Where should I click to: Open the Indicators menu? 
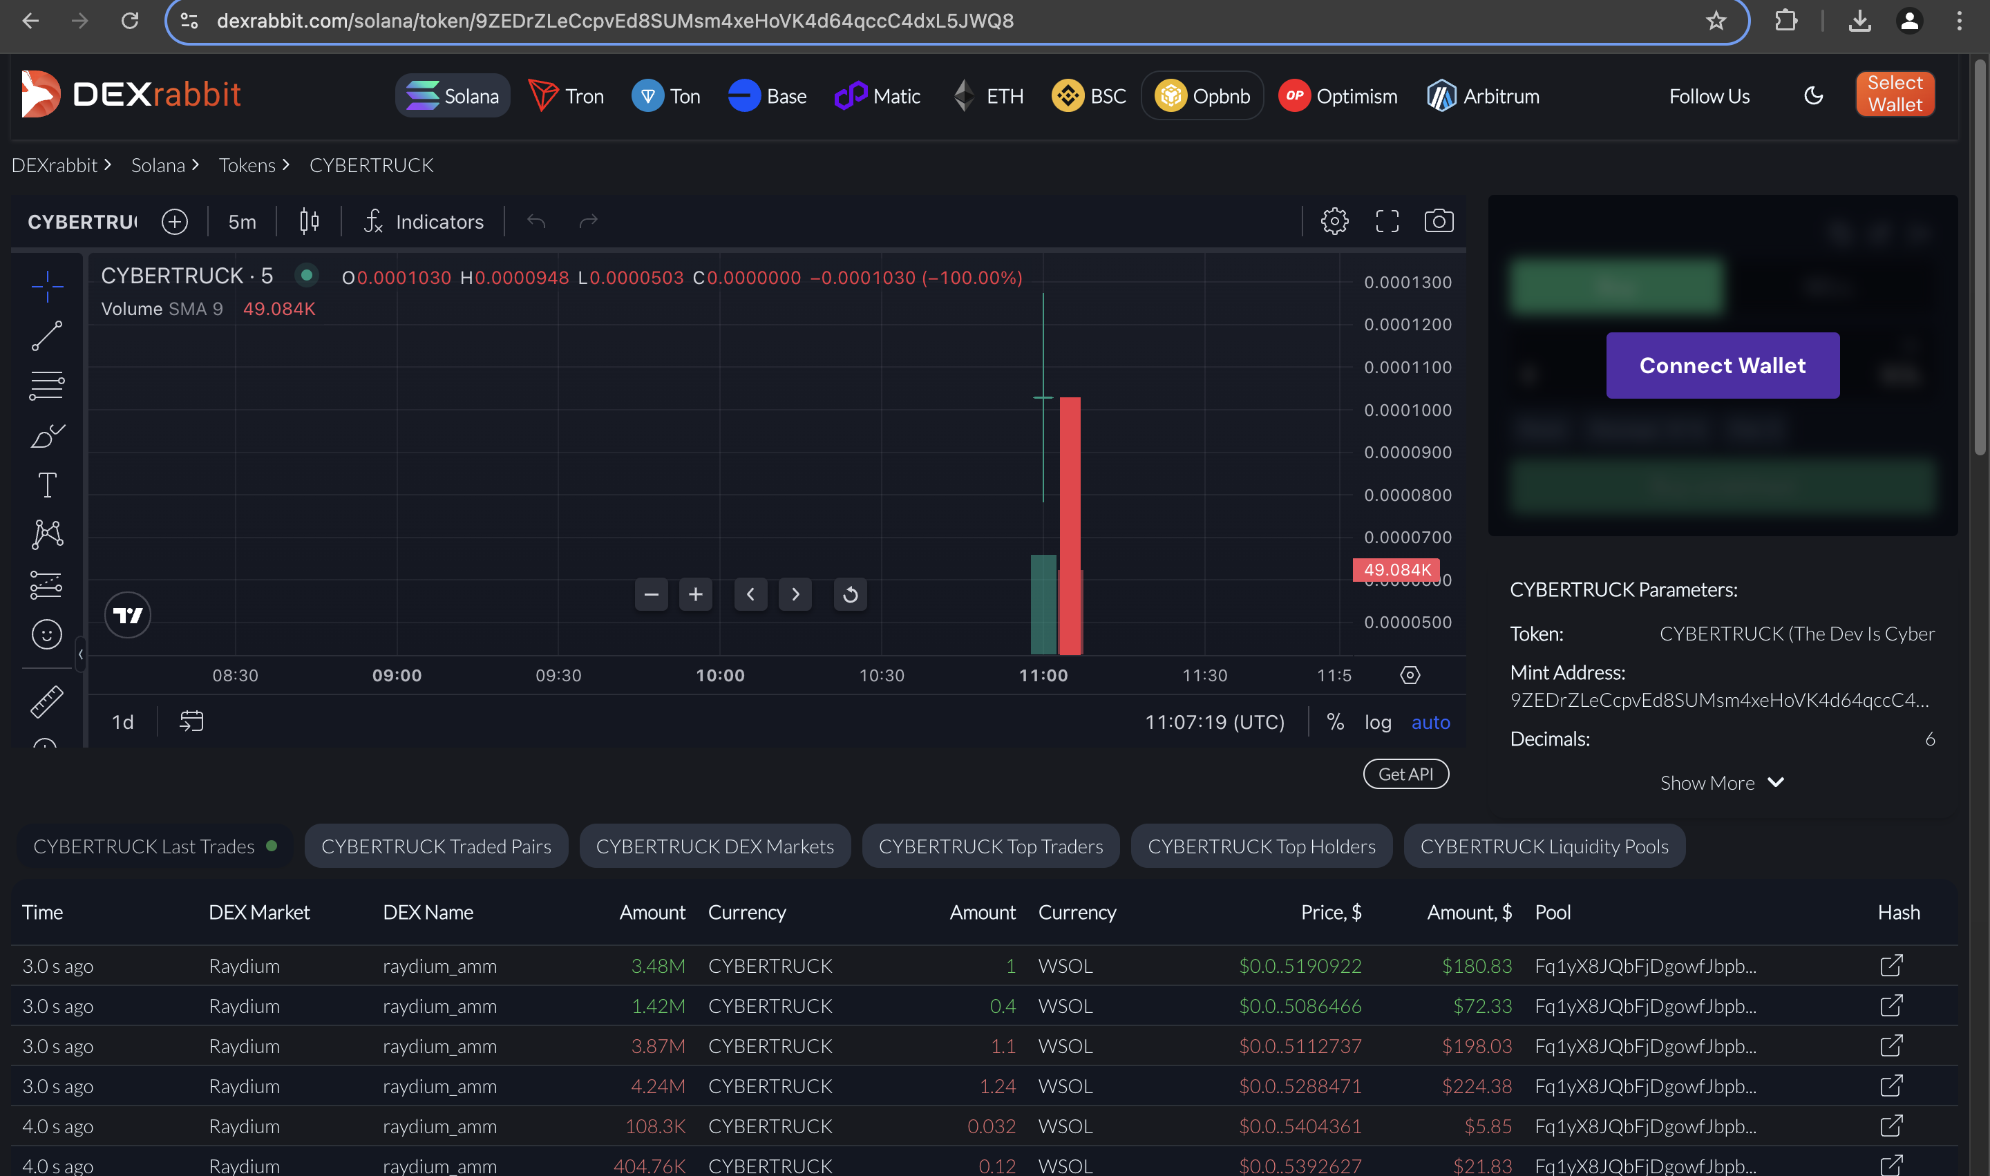point(424,222)
